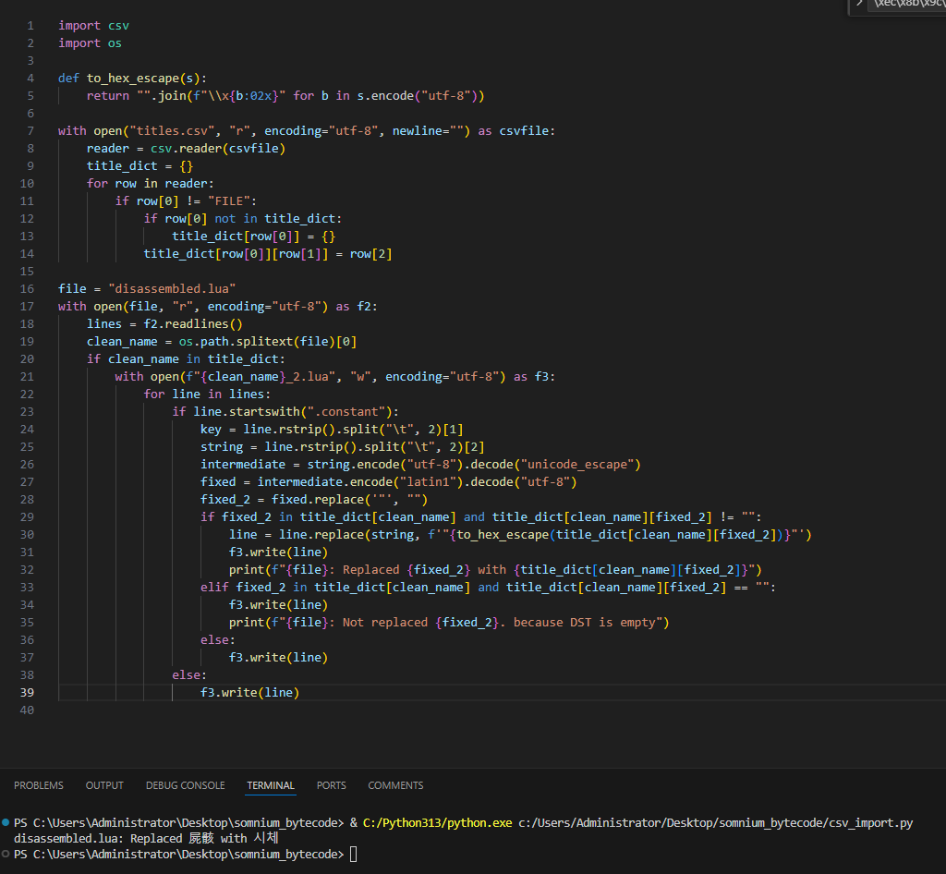
Task: Click 'title_dict = {}' on line 9
Action: coord(140,166)
